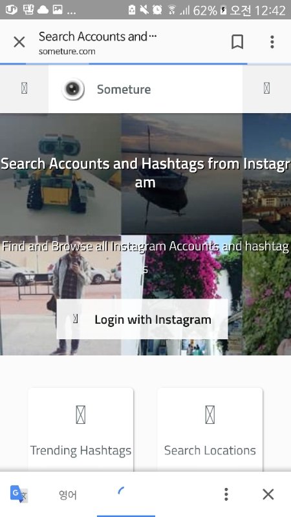Open the Search Locations card
291x517 pixels.
point(210,429)
